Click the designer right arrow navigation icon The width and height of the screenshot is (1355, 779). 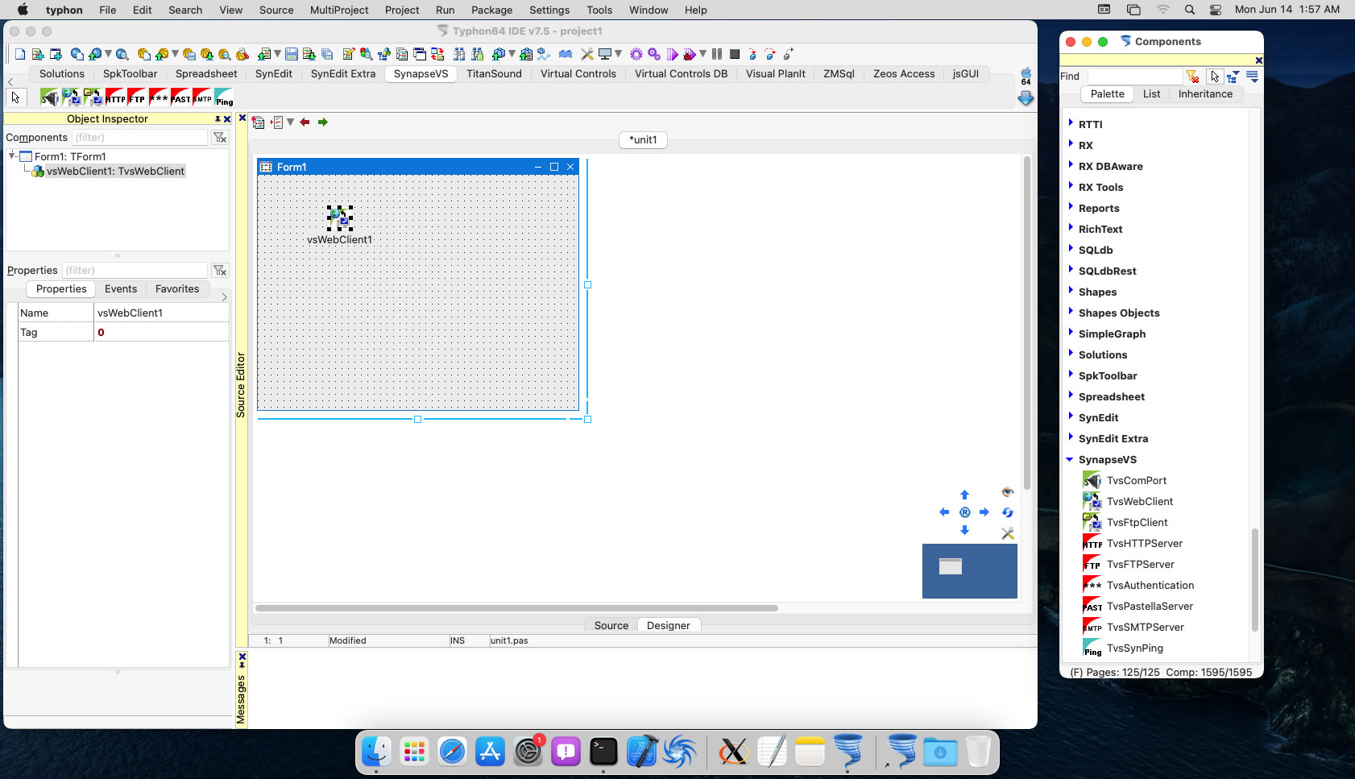click(x=984, y=512)
